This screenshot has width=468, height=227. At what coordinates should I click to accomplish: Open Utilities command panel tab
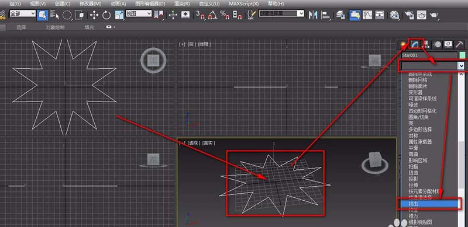pyautogui.click(x=459, y=44)
